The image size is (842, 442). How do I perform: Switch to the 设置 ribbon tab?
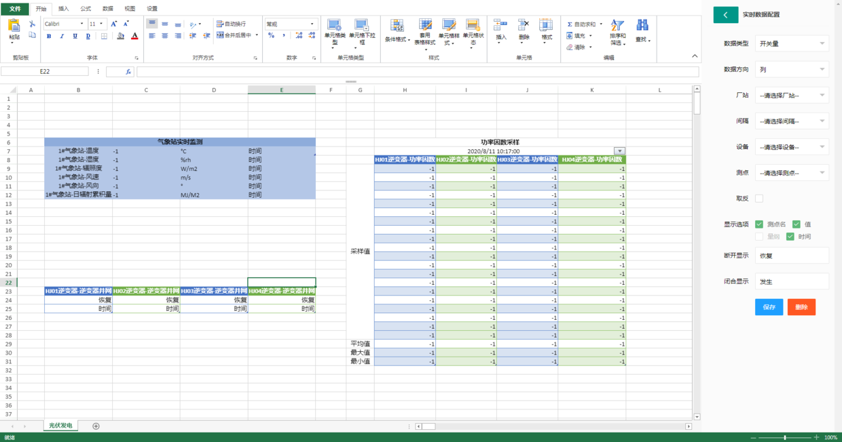click(x=152, y=9)
